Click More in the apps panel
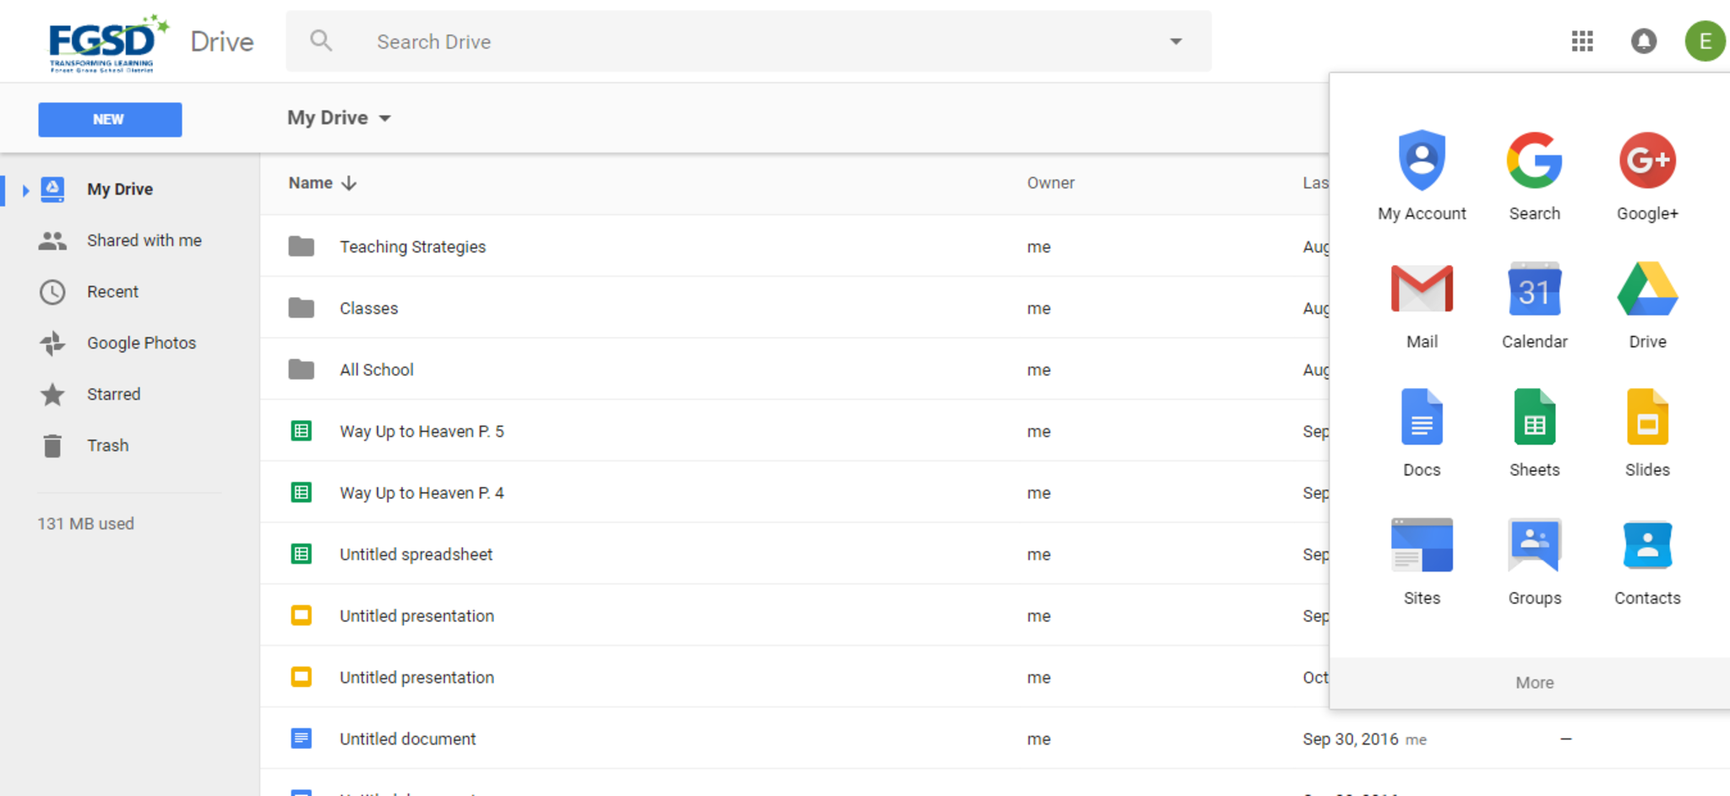1730x796 pixels. [1534, 683]
